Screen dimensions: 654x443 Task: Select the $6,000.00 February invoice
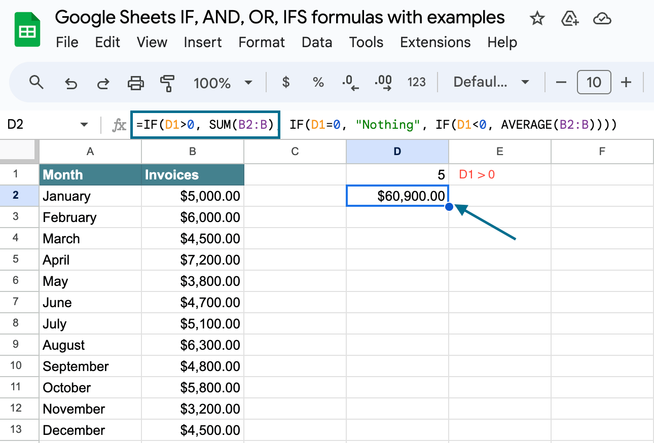pos(193,217)
